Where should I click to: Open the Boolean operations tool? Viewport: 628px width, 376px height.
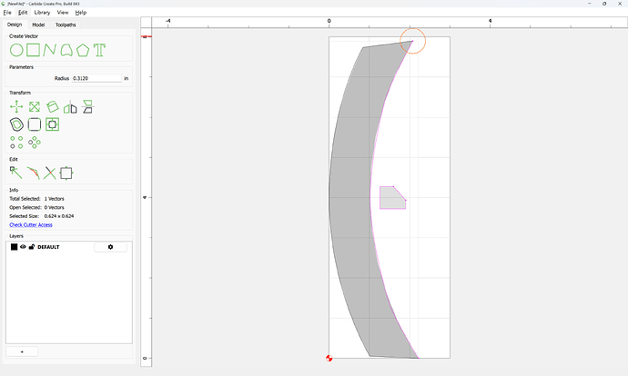click(x=52, y=124)
